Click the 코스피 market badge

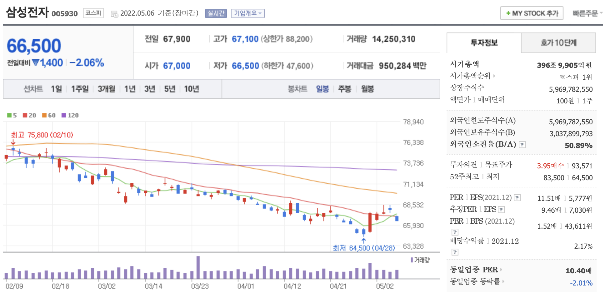tap(93, 13)
